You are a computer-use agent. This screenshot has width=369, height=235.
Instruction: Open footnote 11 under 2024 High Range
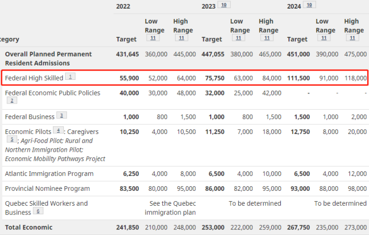click(352, 38)
